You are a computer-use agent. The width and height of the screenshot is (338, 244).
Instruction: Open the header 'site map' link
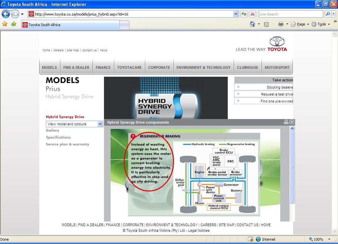click(73, 50)
